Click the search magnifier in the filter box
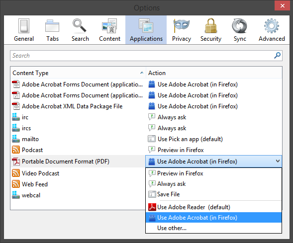293x243 pixels. coord(277,55)
